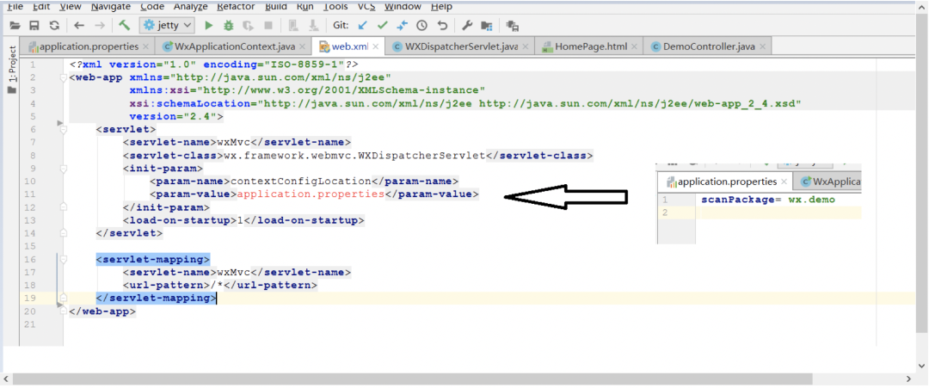Screen dimensions: 929x388
Task: Build the project with the hammer icon
Action: click(124, 25)
